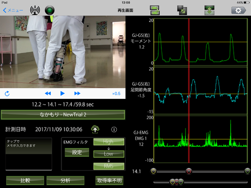
Task: Click the yellow start handle of range slider
Action: (154, 171)
